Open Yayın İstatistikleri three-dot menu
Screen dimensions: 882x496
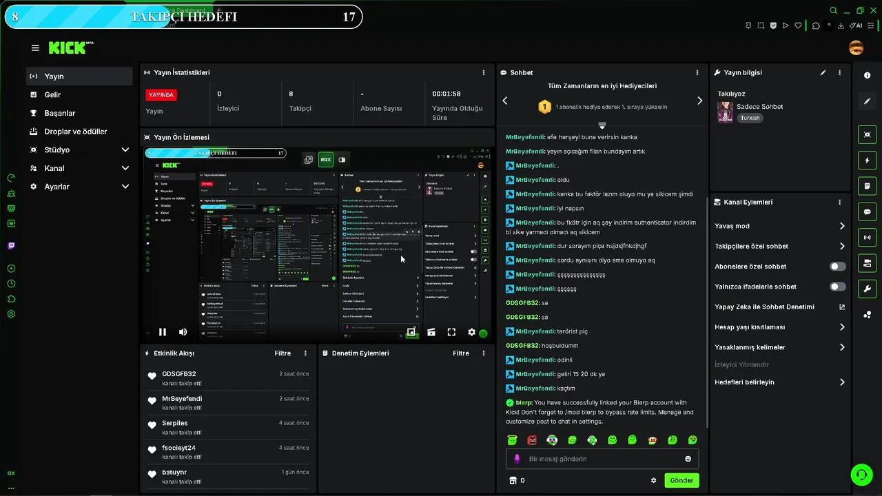(x=483, y=72)
